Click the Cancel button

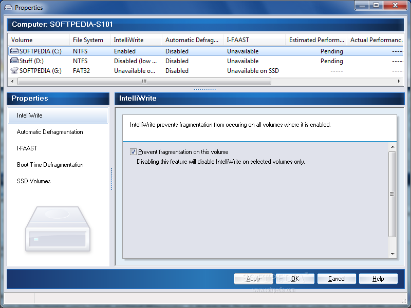pos(337,279)
